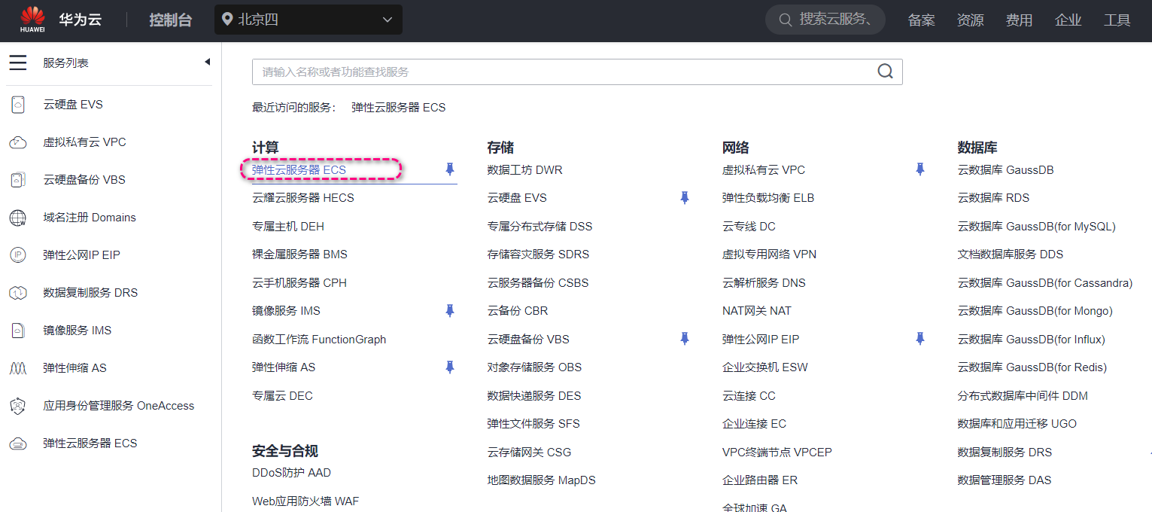Click the magnifier icon in the service search box
This screenshot has width=1152, height=512.
click(x=886, y=72)
